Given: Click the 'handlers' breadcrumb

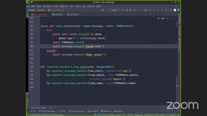Looking at the screenshot, I should tap(41, 10).
